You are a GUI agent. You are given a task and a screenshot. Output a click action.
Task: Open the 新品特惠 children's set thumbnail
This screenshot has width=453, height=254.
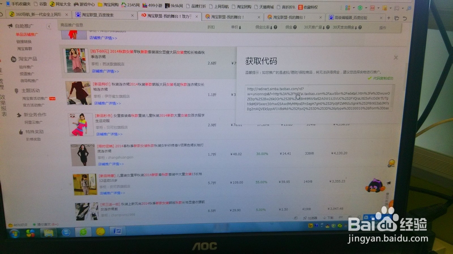click(x=85, y=184)
